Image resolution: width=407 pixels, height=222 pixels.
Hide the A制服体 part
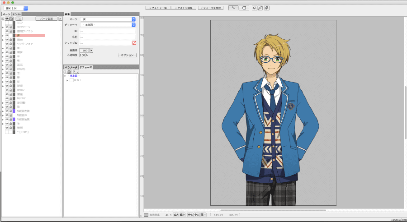[x=7, y=115]
